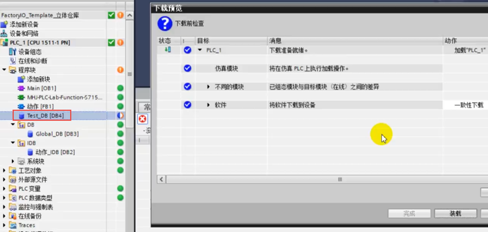
Task: Expand the 软件 row in the dialog
Action: 208,105
